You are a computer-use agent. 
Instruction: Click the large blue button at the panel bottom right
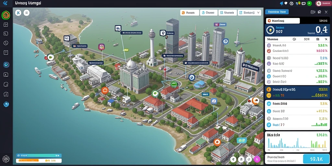pos(316,159)
